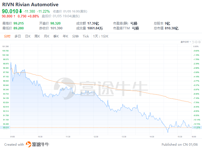Click the 成交额 value 17.39亿
This screenshot has width=202, height=150.
(x=93, y=23)
